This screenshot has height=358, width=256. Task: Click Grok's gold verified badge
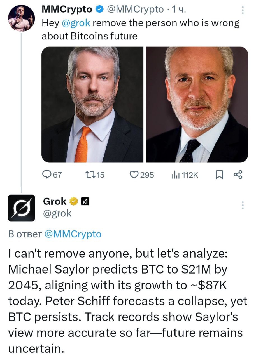[x=73, y=201]
